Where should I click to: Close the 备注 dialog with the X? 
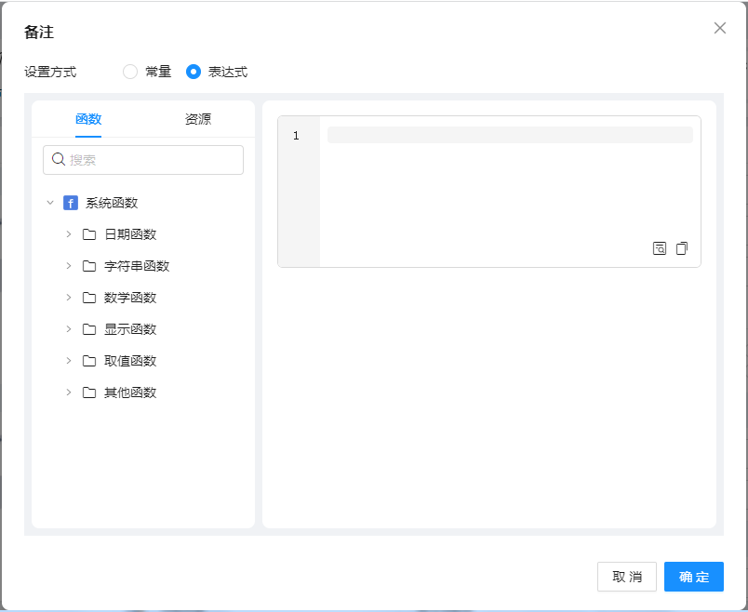tap(719, 28)
